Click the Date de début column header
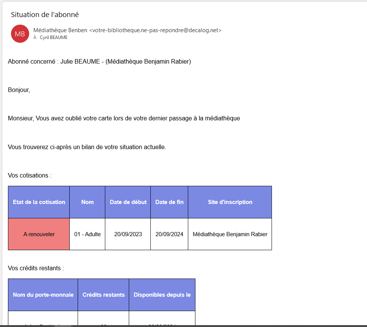 (x=128, y=202)
